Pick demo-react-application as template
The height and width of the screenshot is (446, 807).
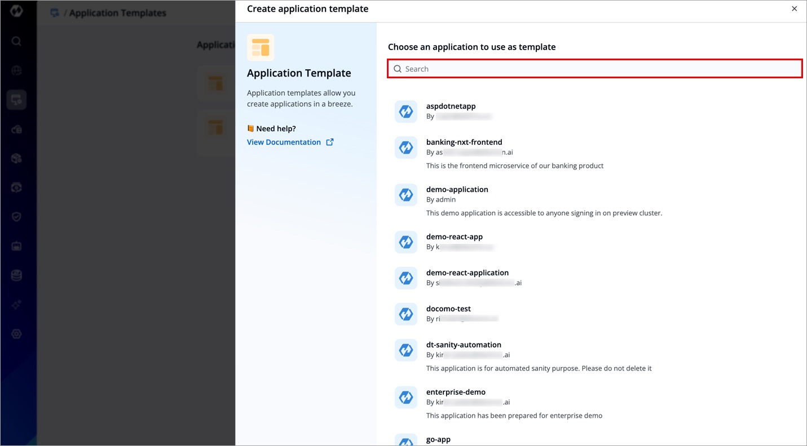coord(467,273)
